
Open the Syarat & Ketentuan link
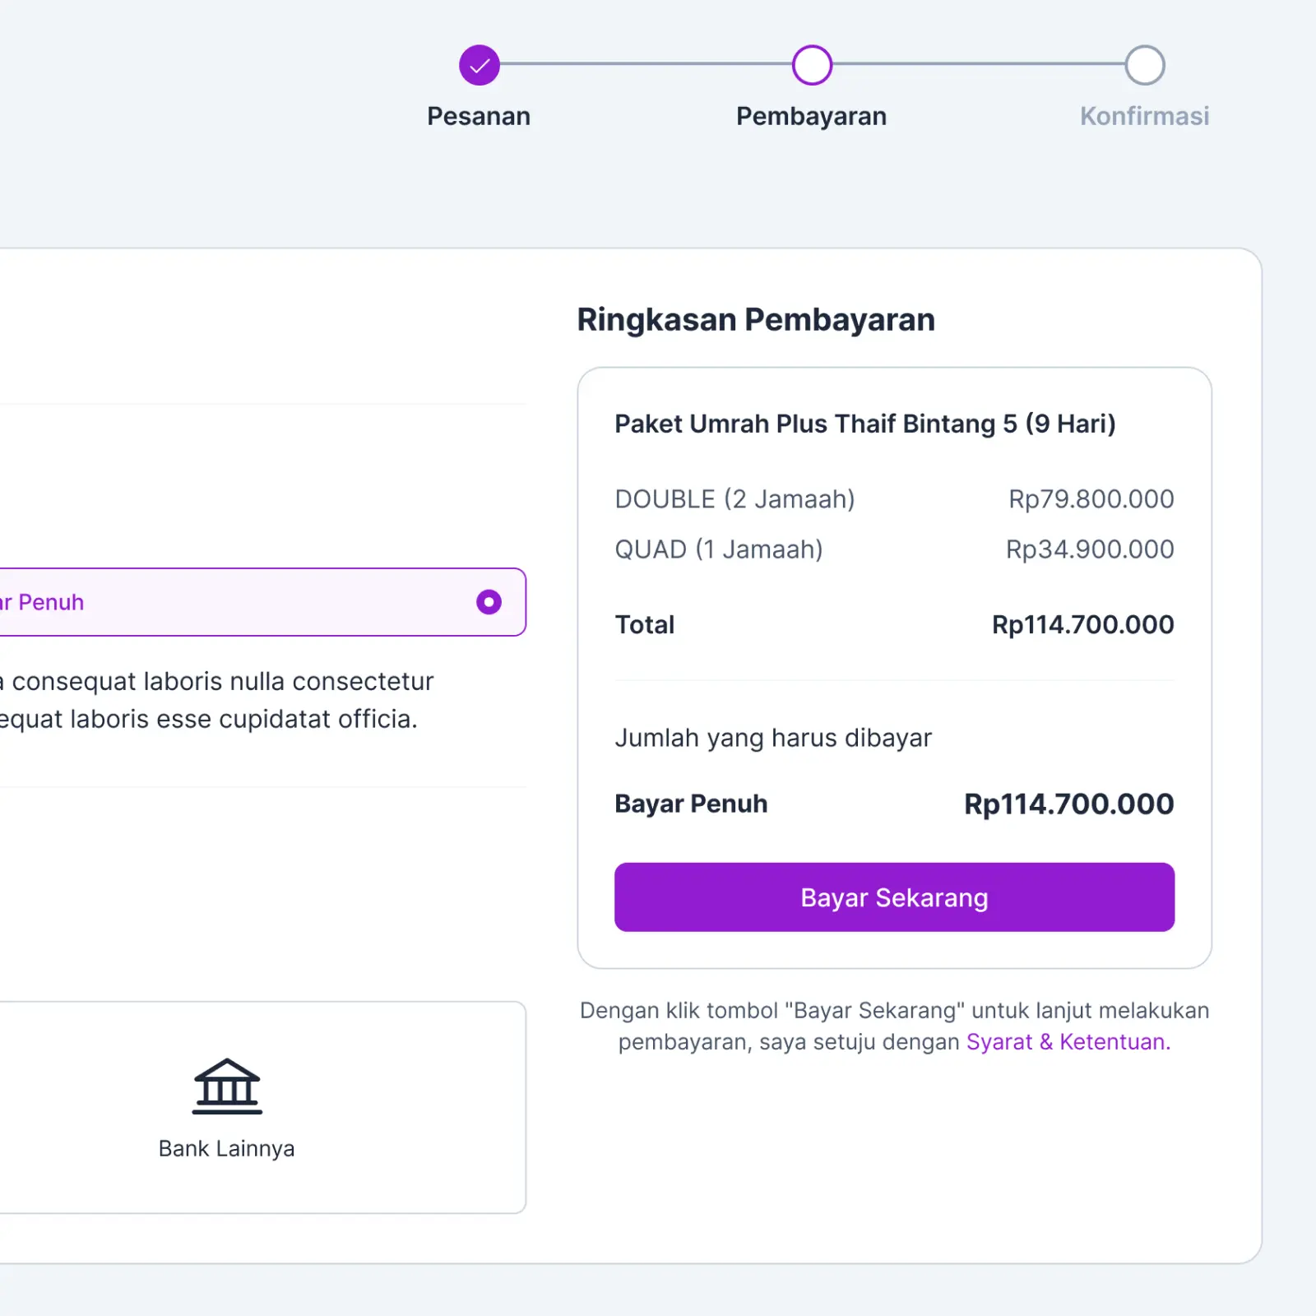[1067, 1041]
